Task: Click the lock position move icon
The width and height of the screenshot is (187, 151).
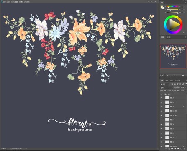Action: click(170, 91)
